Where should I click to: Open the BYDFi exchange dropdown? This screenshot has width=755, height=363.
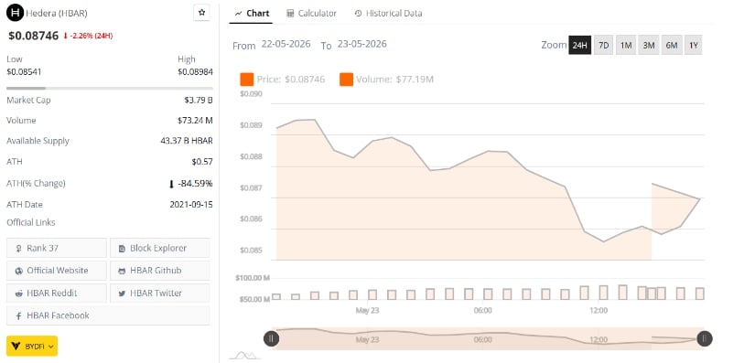pos(32,346)
